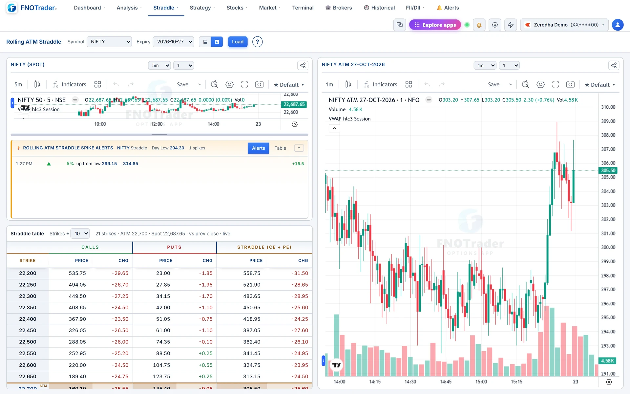Screen dimensions: 630x394
Task: Change Strikes ± 10 dropdown
Action: [x=80, y=233]
